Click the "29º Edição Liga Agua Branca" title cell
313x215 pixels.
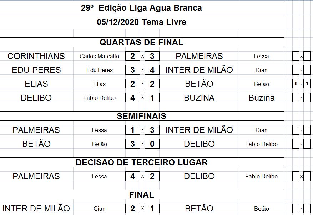coord(141,8)
